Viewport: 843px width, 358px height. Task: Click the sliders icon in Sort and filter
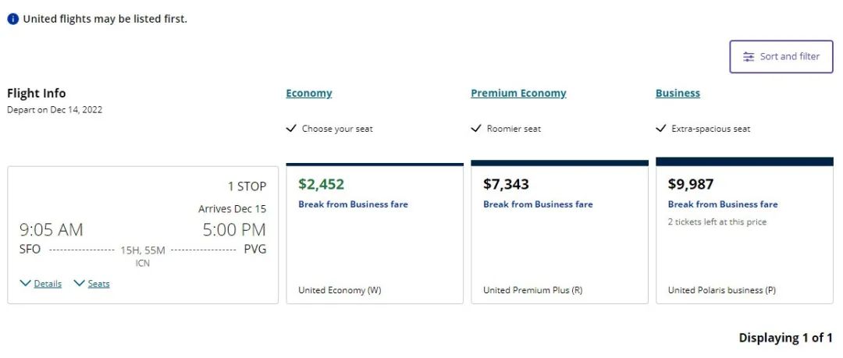(749, 56)
